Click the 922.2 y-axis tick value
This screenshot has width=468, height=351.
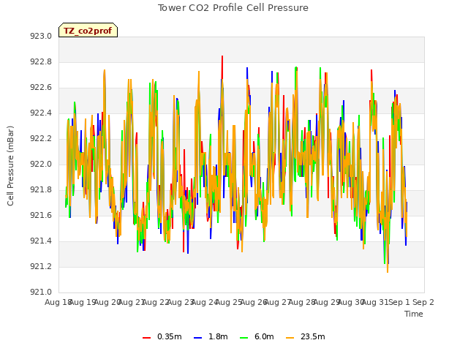click(41, 138)
